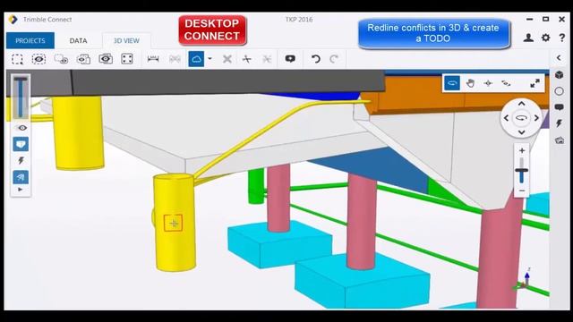This screenshot has height=322, width=573.
Task: Toggle the left panel eye visibility
Action: point(22,128)
